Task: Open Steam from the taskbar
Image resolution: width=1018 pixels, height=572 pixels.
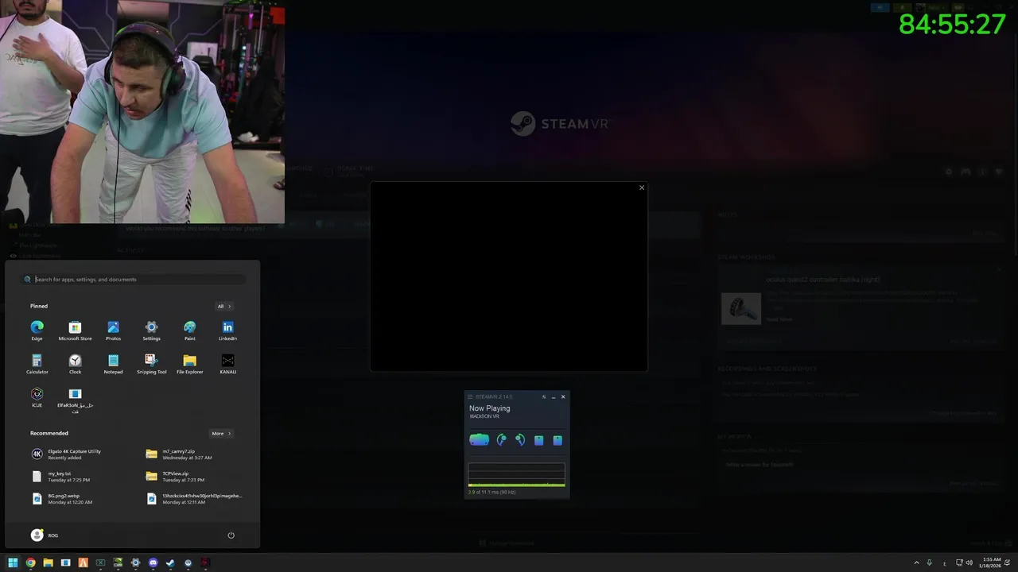Action: (x=170, y=562)
